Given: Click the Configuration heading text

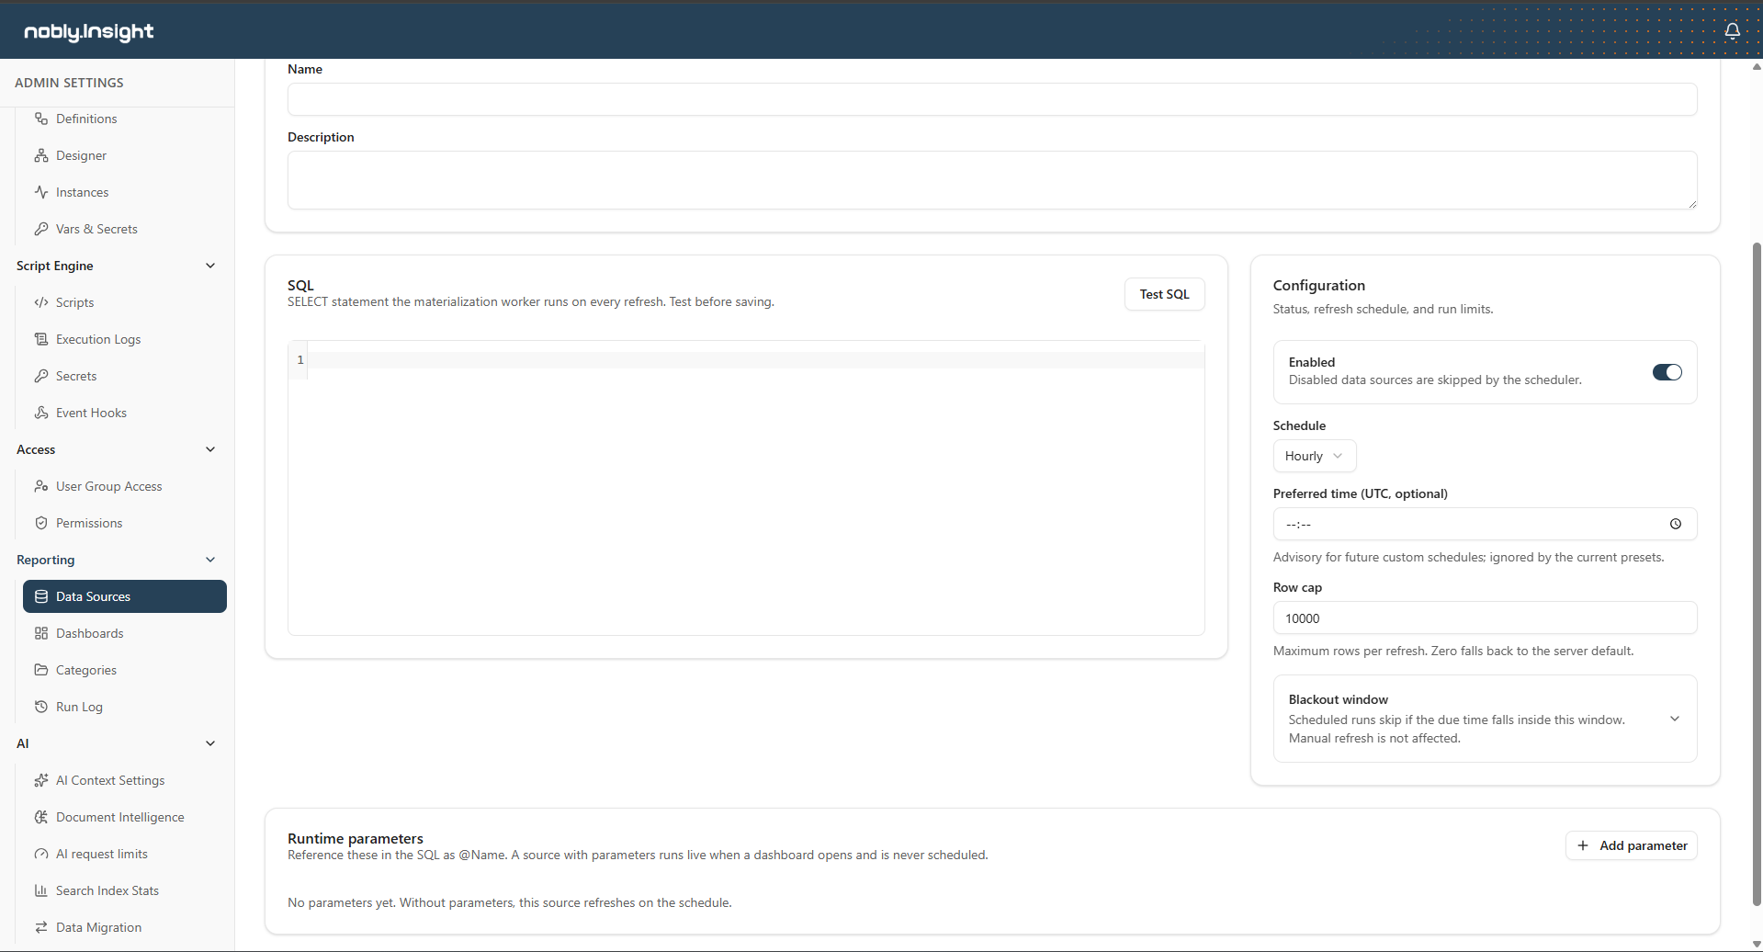Looking at the screenshot, I should [1319, 286].
